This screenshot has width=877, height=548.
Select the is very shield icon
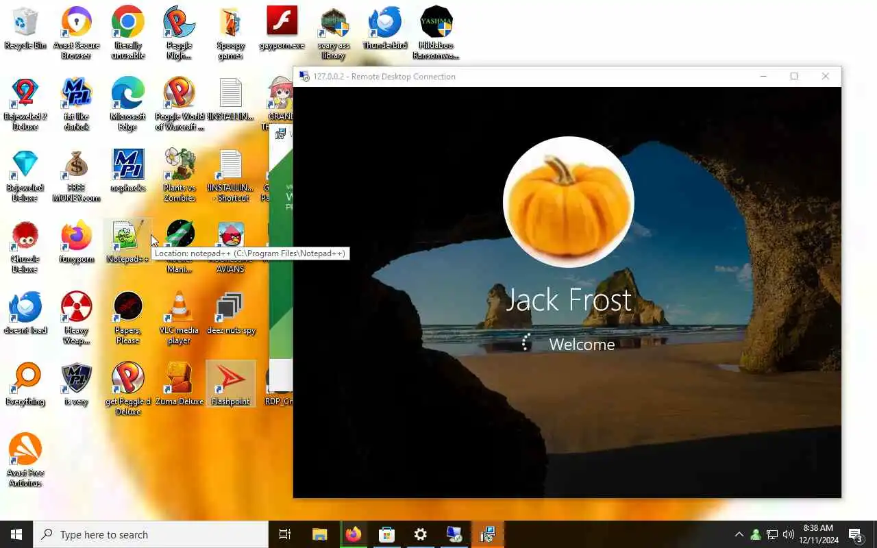click(76, 384)
